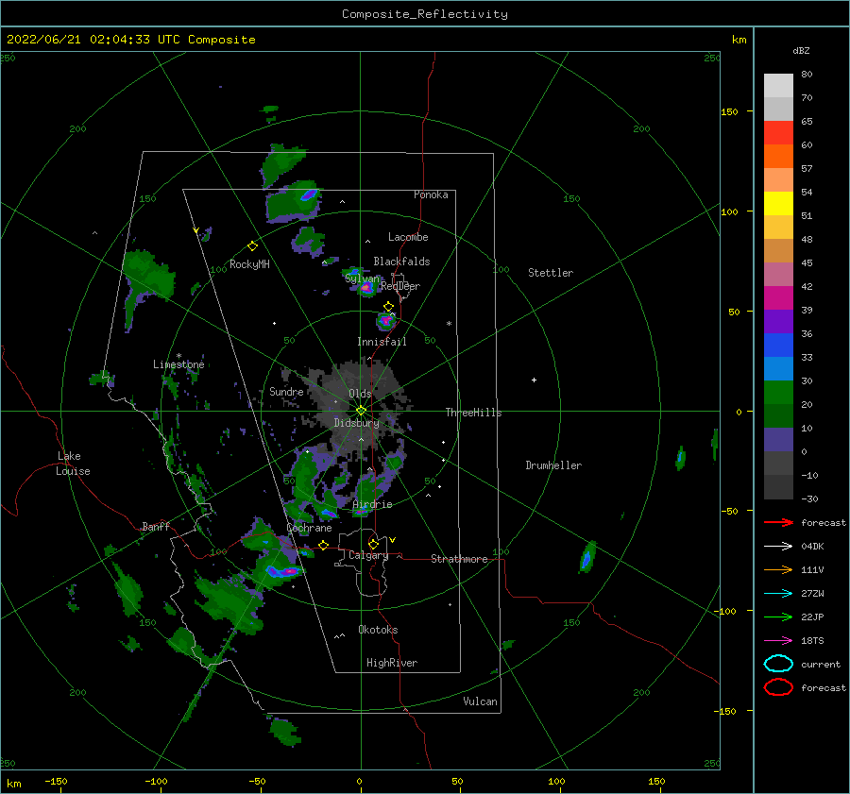Click the 42 dBZ magenta swatch
850x794 pixels.
click(778, 297)
